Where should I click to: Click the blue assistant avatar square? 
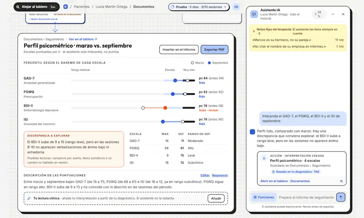tap(253, 132)
